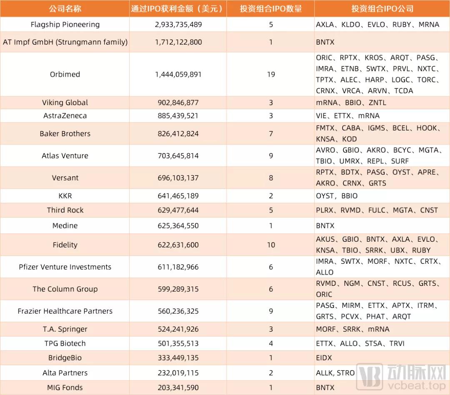Viewport: 450px width, 395px height.
Task: Click the Third Rock company cell
Action: (65, 210)
